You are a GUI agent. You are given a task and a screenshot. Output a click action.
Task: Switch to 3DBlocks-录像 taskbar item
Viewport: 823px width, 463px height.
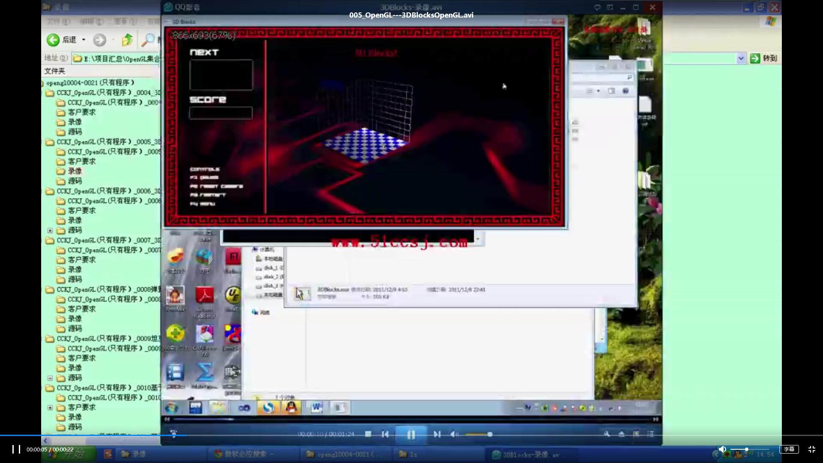pyautogui.click(x=531, y=454)
